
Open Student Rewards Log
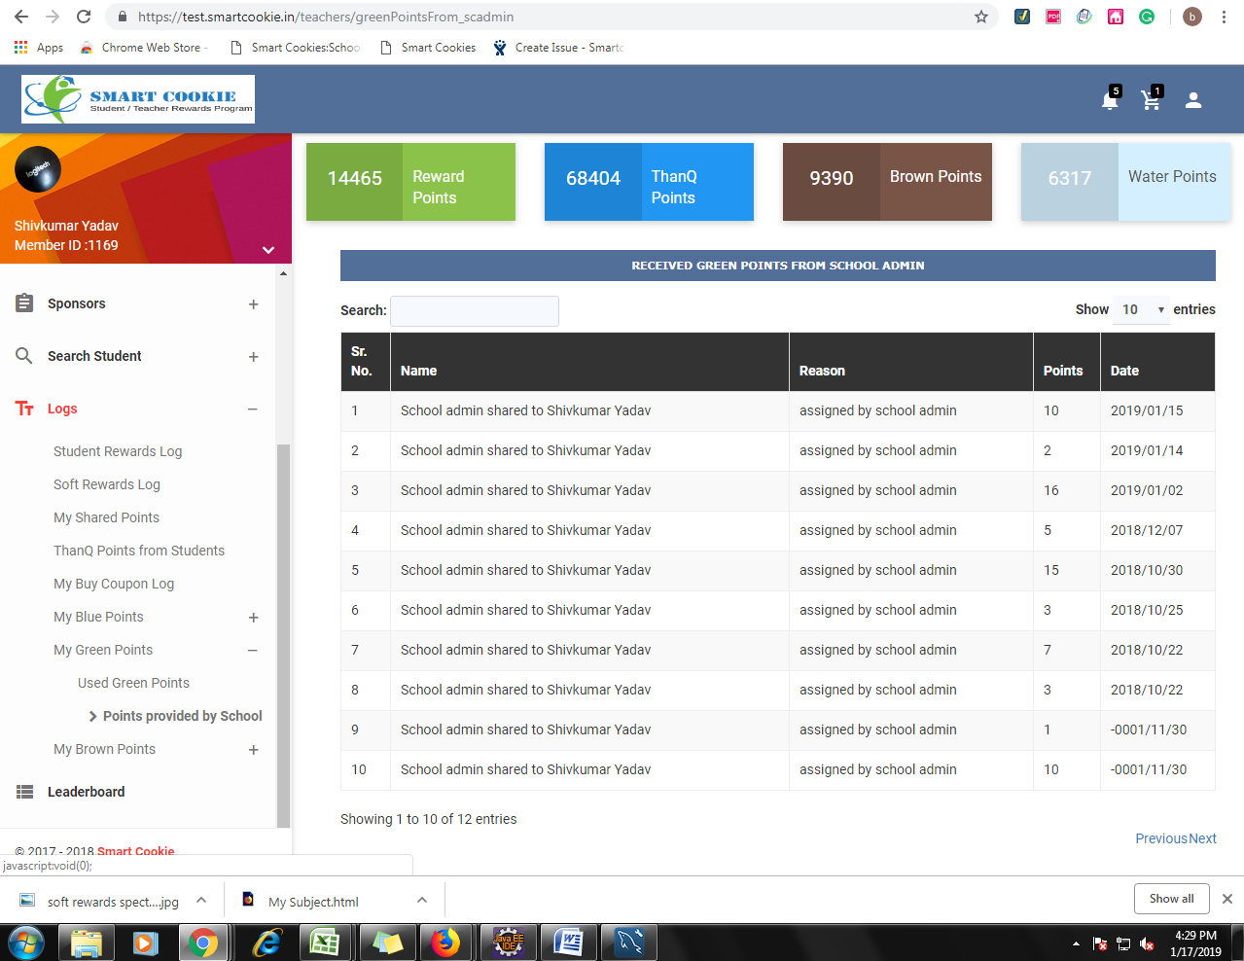[118, 451]
